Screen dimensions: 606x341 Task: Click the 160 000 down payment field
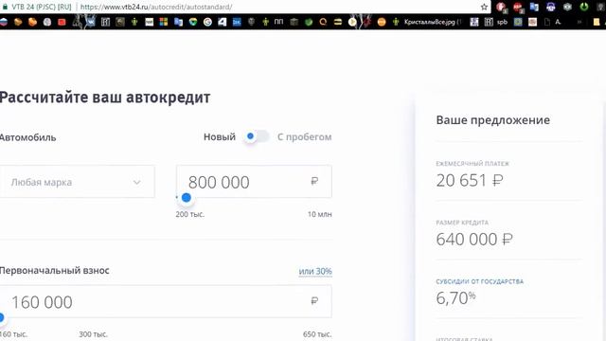[x=166, y=301]
